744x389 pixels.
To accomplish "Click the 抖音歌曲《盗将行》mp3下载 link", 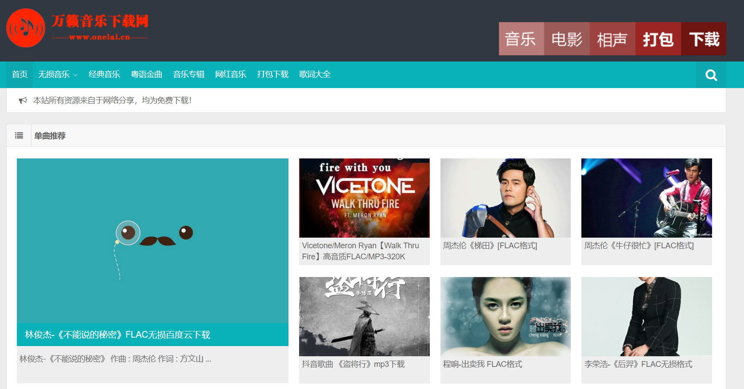I will [353, 364].
